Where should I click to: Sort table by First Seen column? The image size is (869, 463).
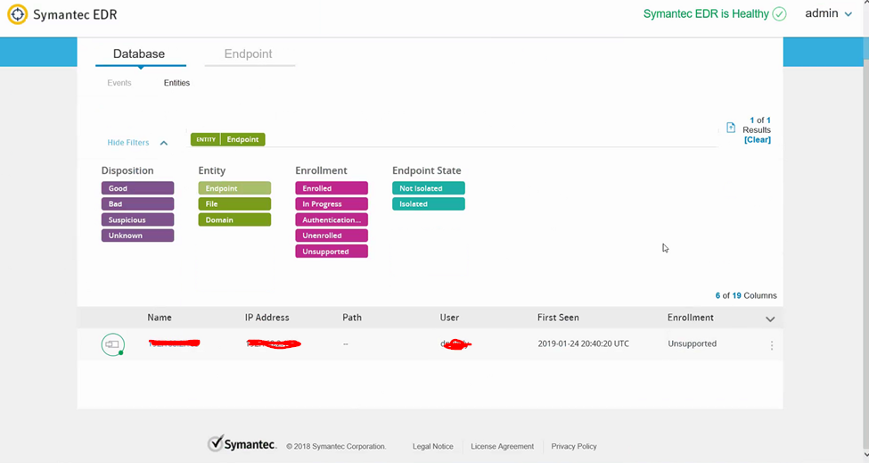[558, 318]
